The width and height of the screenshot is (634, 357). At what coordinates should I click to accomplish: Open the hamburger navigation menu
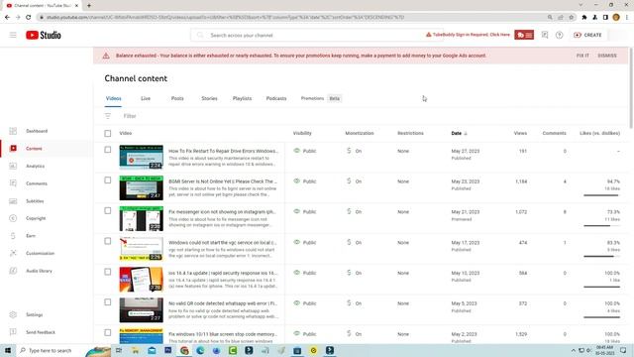tap(13, 36)
